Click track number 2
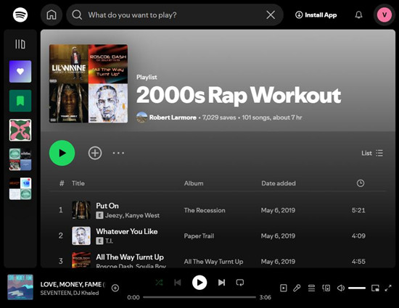399x308 pixels. click(x=60, y=236)
